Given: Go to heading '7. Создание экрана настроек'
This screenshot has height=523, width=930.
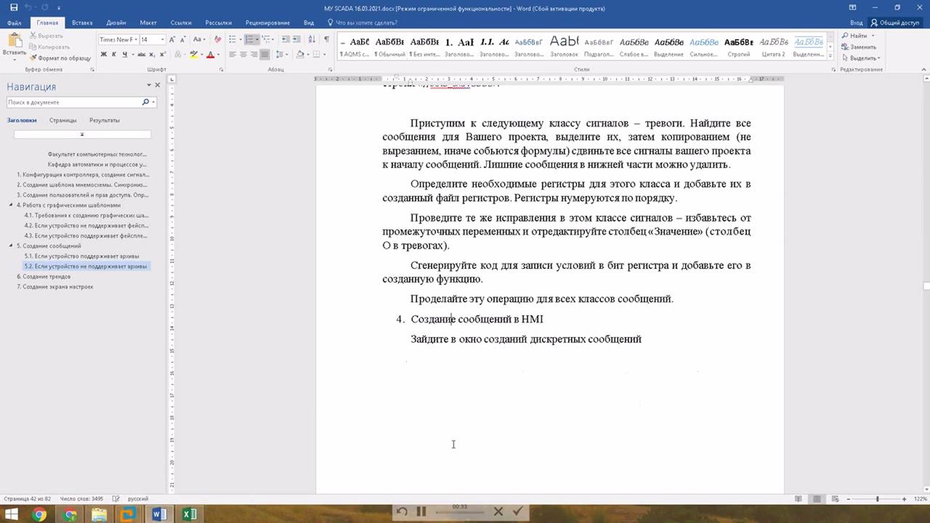Looking at the screenshot, I should [x=55, y=286].
